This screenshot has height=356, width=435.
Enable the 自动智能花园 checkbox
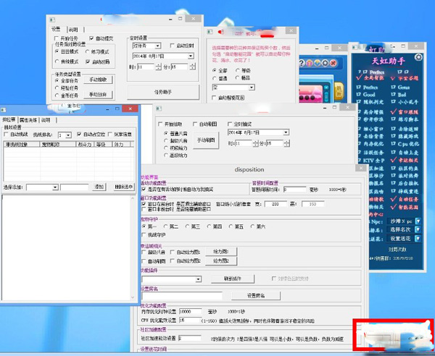point(214,98)
